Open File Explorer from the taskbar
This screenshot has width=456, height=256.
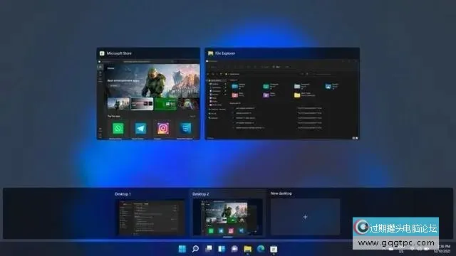[x=247, y=249]
